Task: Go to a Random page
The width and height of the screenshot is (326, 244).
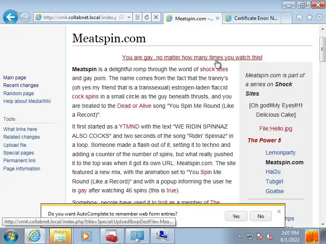Action: pyautogui.click(x=18, y=94)
